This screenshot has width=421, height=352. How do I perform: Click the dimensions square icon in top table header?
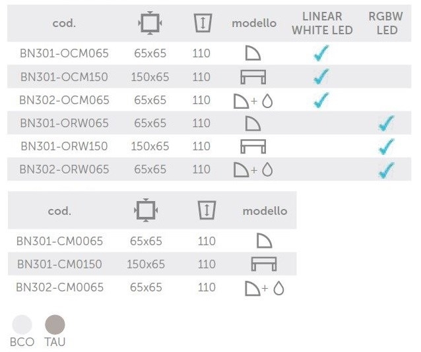click(x=150, y=23)
